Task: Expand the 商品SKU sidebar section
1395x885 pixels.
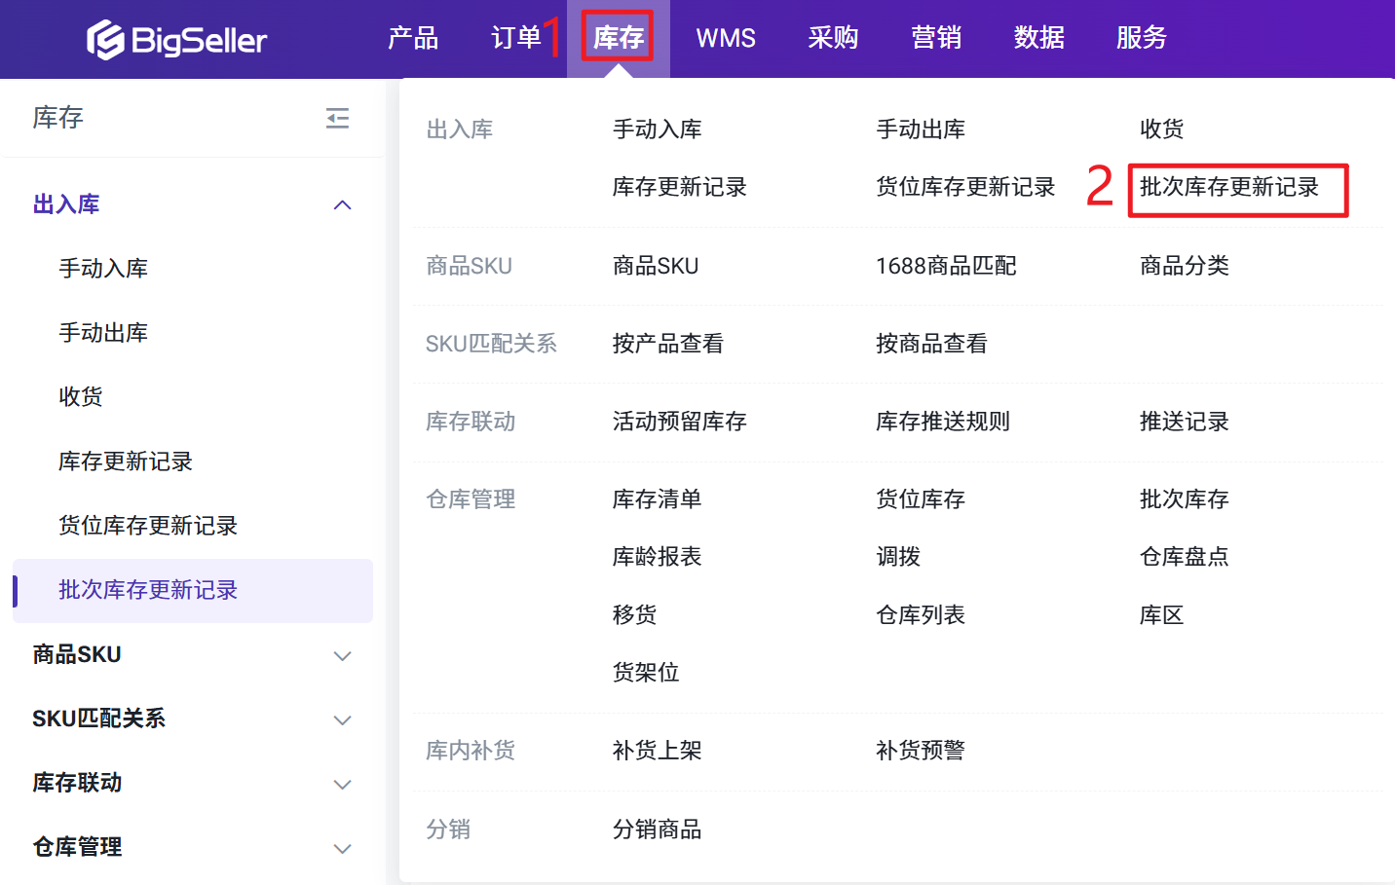Action: (342, 655)
